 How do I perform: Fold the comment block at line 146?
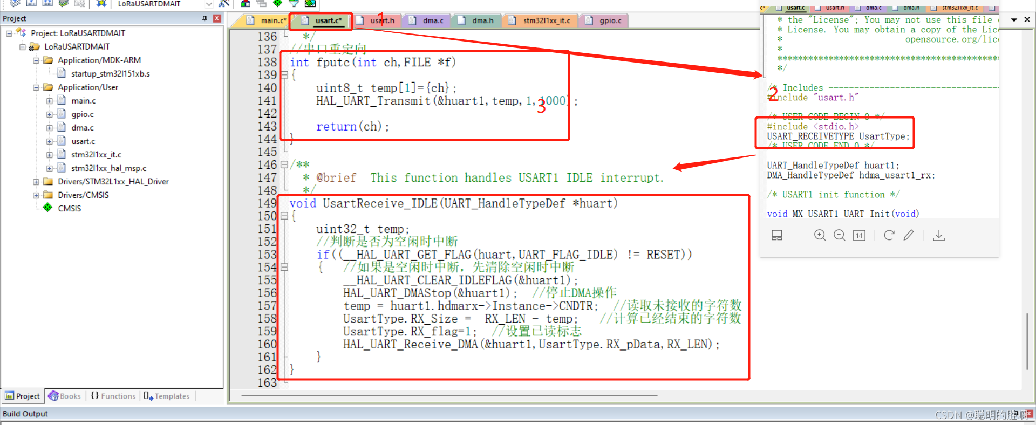coord(284,164)
